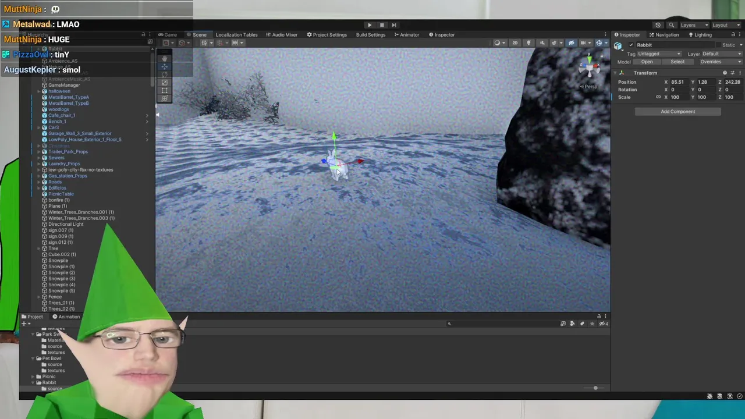Select the Scale tool

[x=165, y=83]
